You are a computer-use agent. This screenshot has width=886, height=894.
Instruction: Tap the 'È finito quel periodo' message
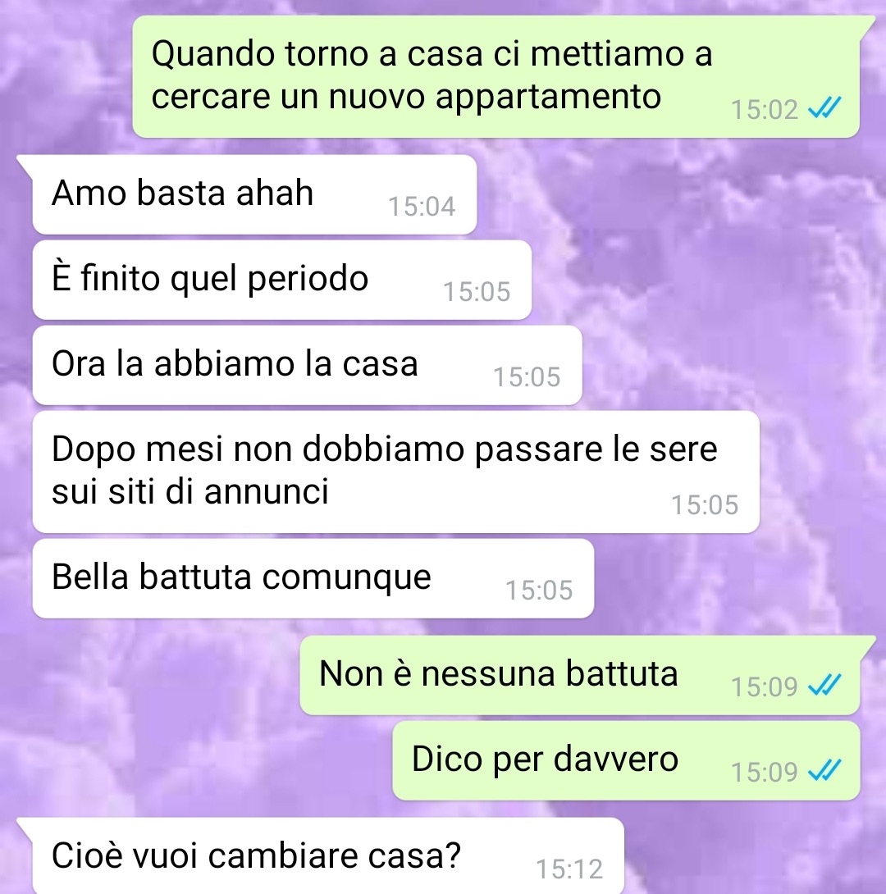tap(282, 280)
